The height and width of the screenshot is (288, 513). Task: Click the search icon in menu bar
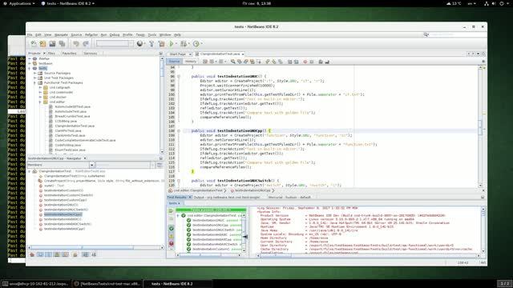tap(426, 34)
